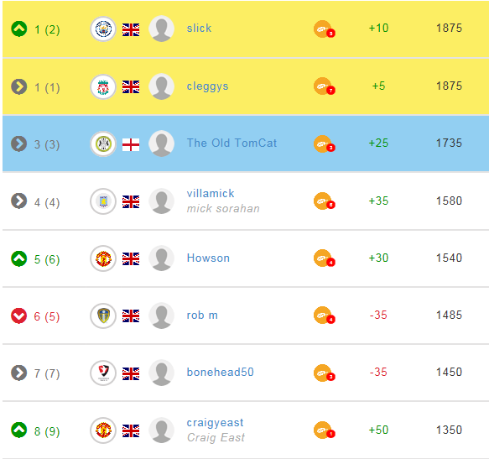Click the England flag beside The Old TomCat
489x459 pixels.
[131, 145]
